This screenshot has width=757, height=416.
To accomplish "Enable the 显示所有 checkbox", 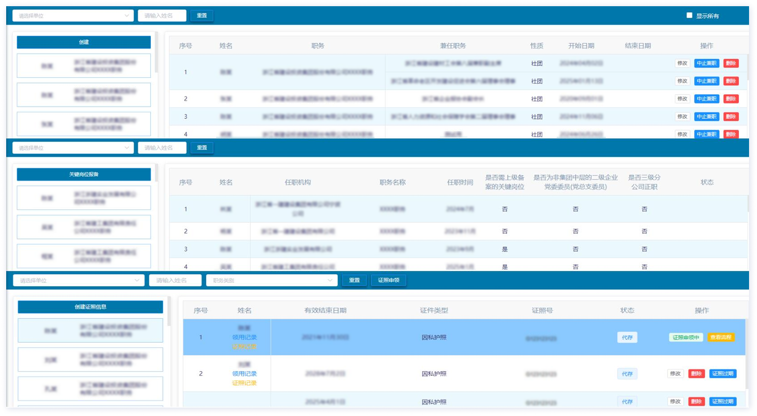I will click(689, 15).
